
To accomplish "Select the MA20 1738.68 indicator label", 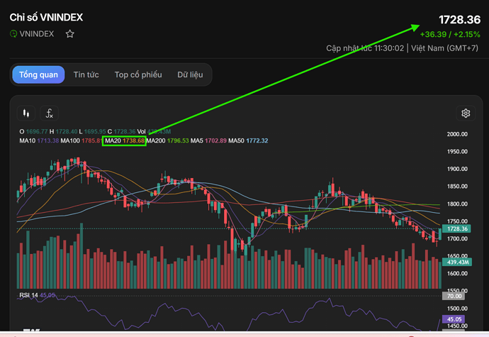I will pyautogui.click(x=125, y=140).
